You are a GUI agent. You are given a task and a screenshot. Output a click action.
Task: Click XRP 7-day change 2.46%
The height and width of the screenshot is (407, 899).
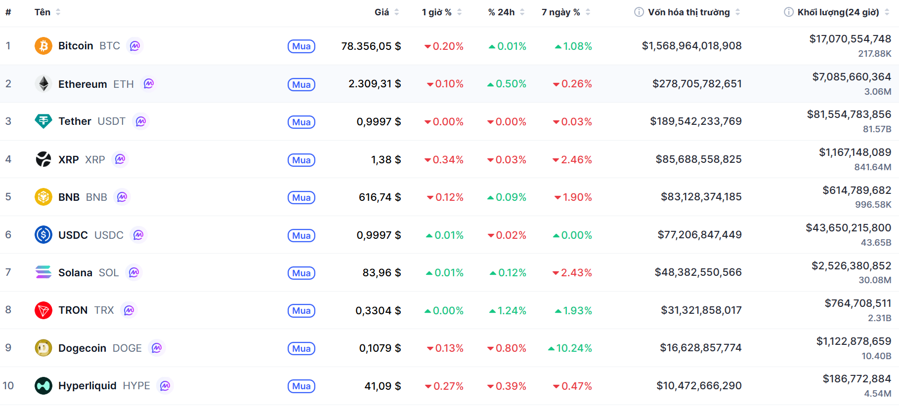572,159
